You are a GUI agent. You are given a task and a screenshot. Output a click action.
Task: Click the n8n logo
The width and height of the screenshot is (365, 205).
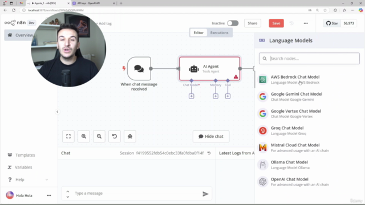[15, 23]
